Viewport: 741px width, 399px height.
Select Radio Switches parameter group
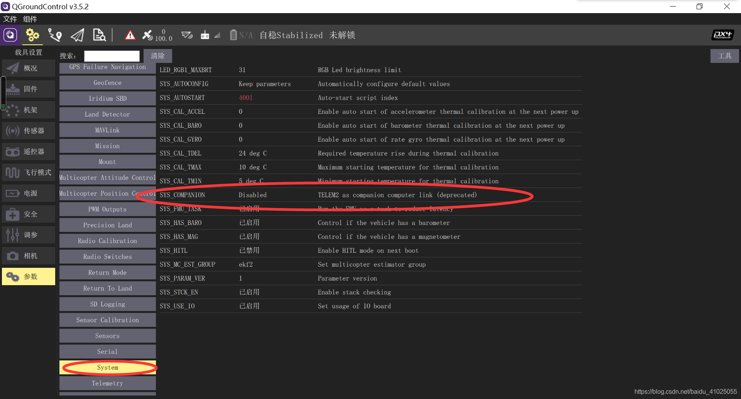coord(108,257)
